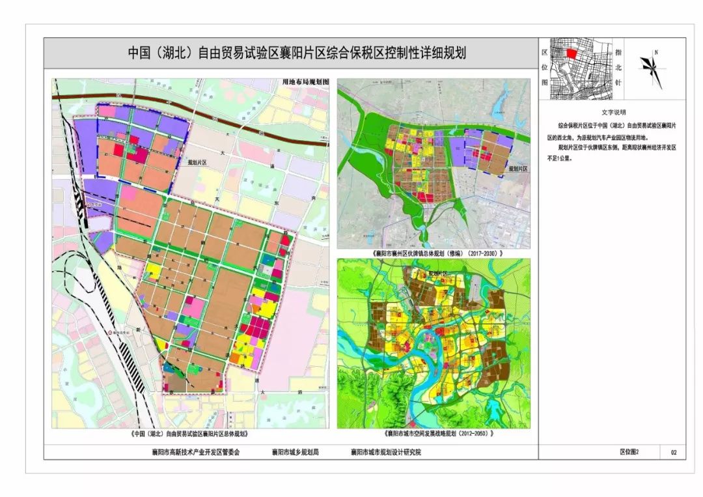Click the north arrow compass symbol
Screen dimensions: 703x497
coord(650,68)
